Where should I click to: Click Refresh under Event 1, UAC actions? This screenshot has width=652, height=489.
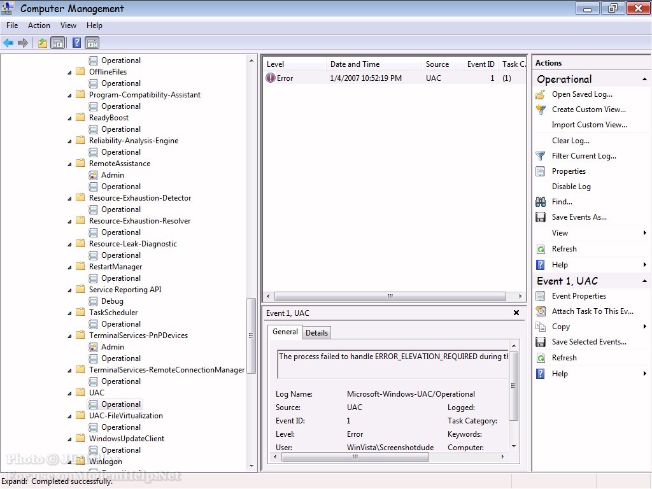pyautogui.click(x=564, y=358)
